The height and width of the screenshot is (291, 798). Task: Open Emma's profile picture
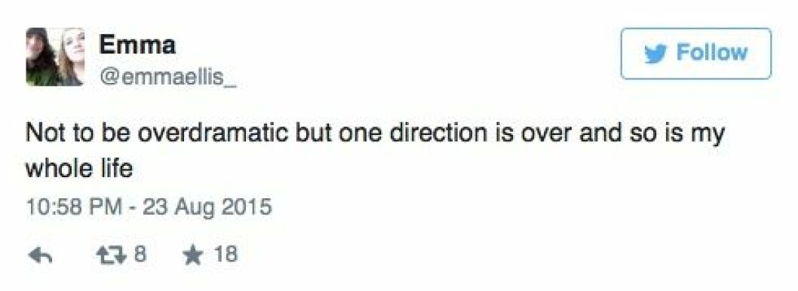[x=55, y=57]
